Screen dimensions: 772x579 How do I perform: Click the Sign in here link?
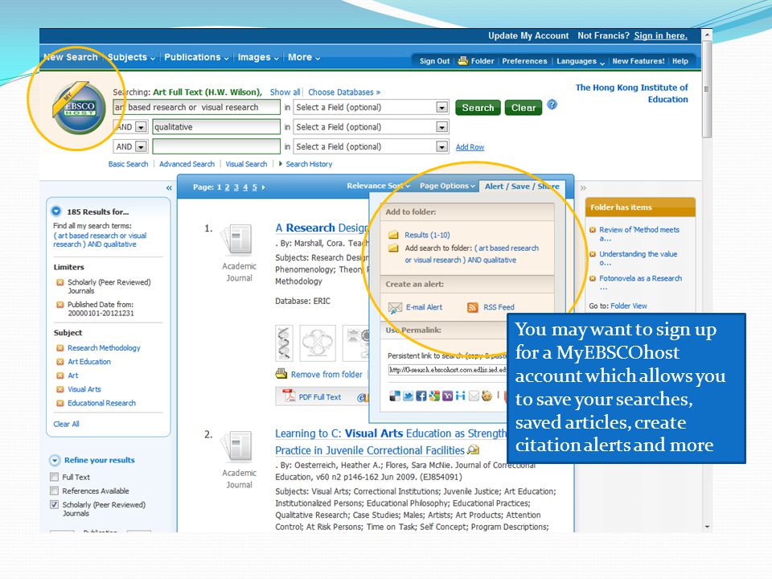coord(660,35)
